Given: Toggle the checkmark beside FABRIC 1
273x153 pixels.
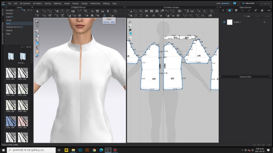Looking at the screenshot, I should tap(224, 22).
